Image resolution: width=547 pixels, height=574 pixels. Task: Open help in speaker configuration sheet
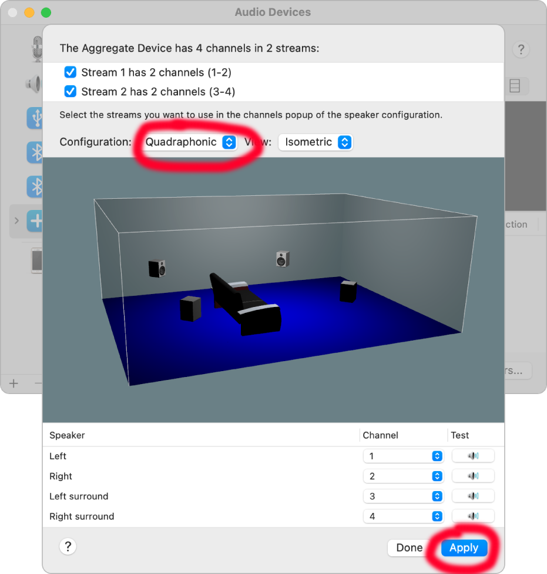(68, 546)
